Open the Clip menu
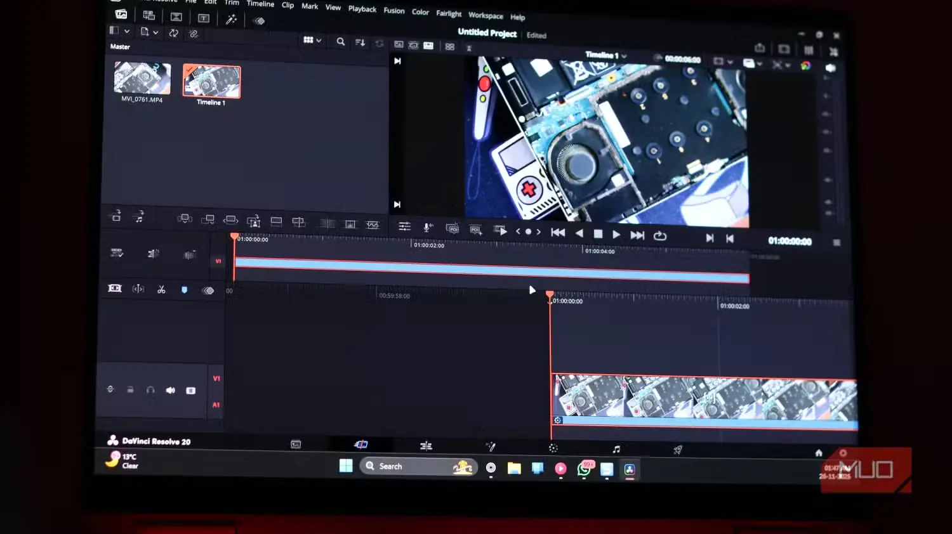The width and height of the screenshot is (952, 534). click(x=288, y=5)
